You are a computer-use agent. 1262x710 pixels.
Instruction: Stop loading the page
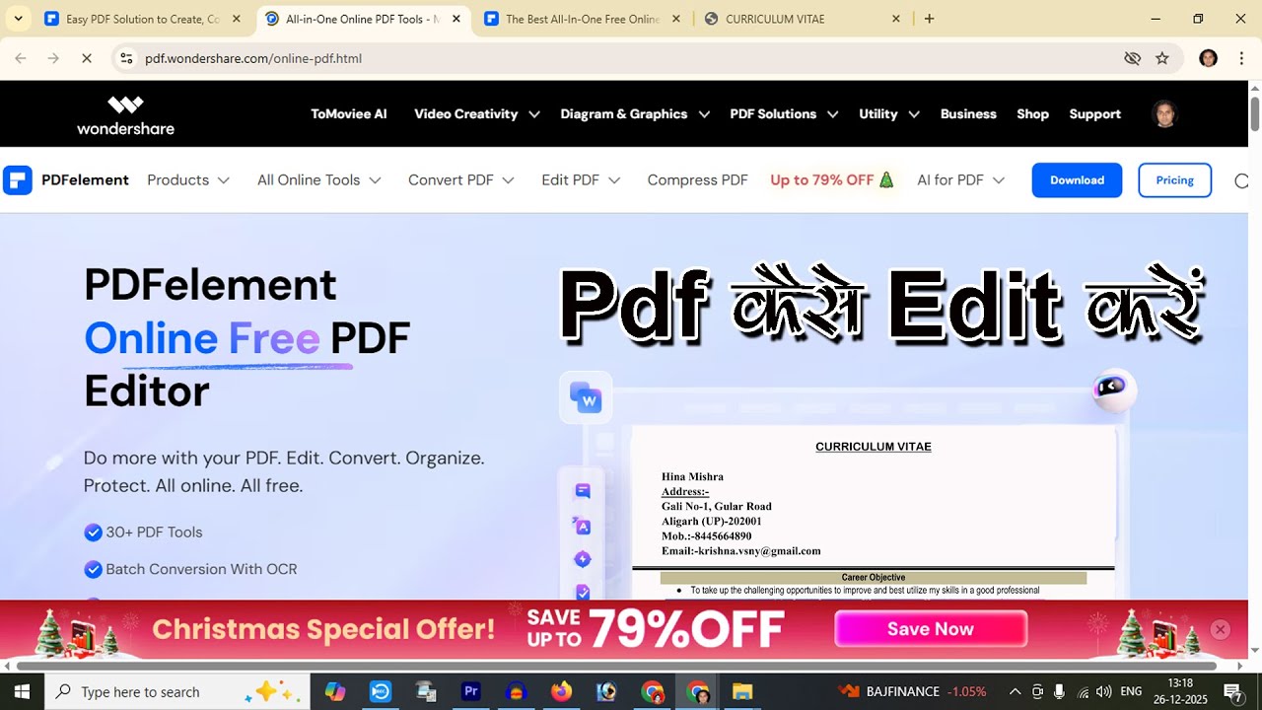click(x=86, y=58)
